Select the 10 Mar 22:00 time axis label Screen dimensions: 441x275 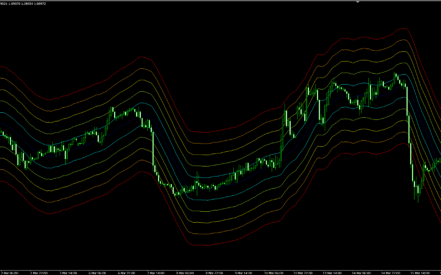click(304, 272)
